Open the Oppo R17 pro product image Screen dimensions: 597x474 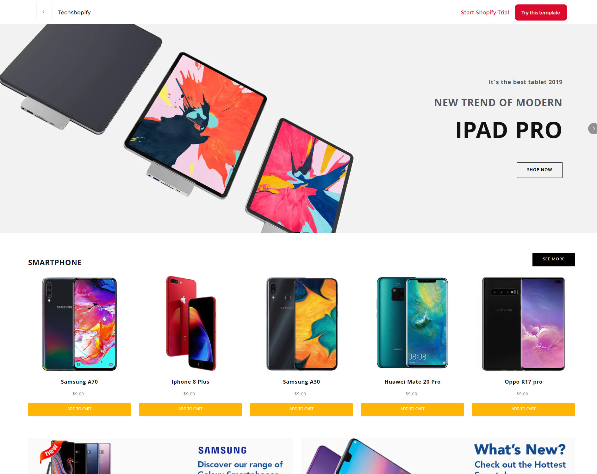(523, 324)
